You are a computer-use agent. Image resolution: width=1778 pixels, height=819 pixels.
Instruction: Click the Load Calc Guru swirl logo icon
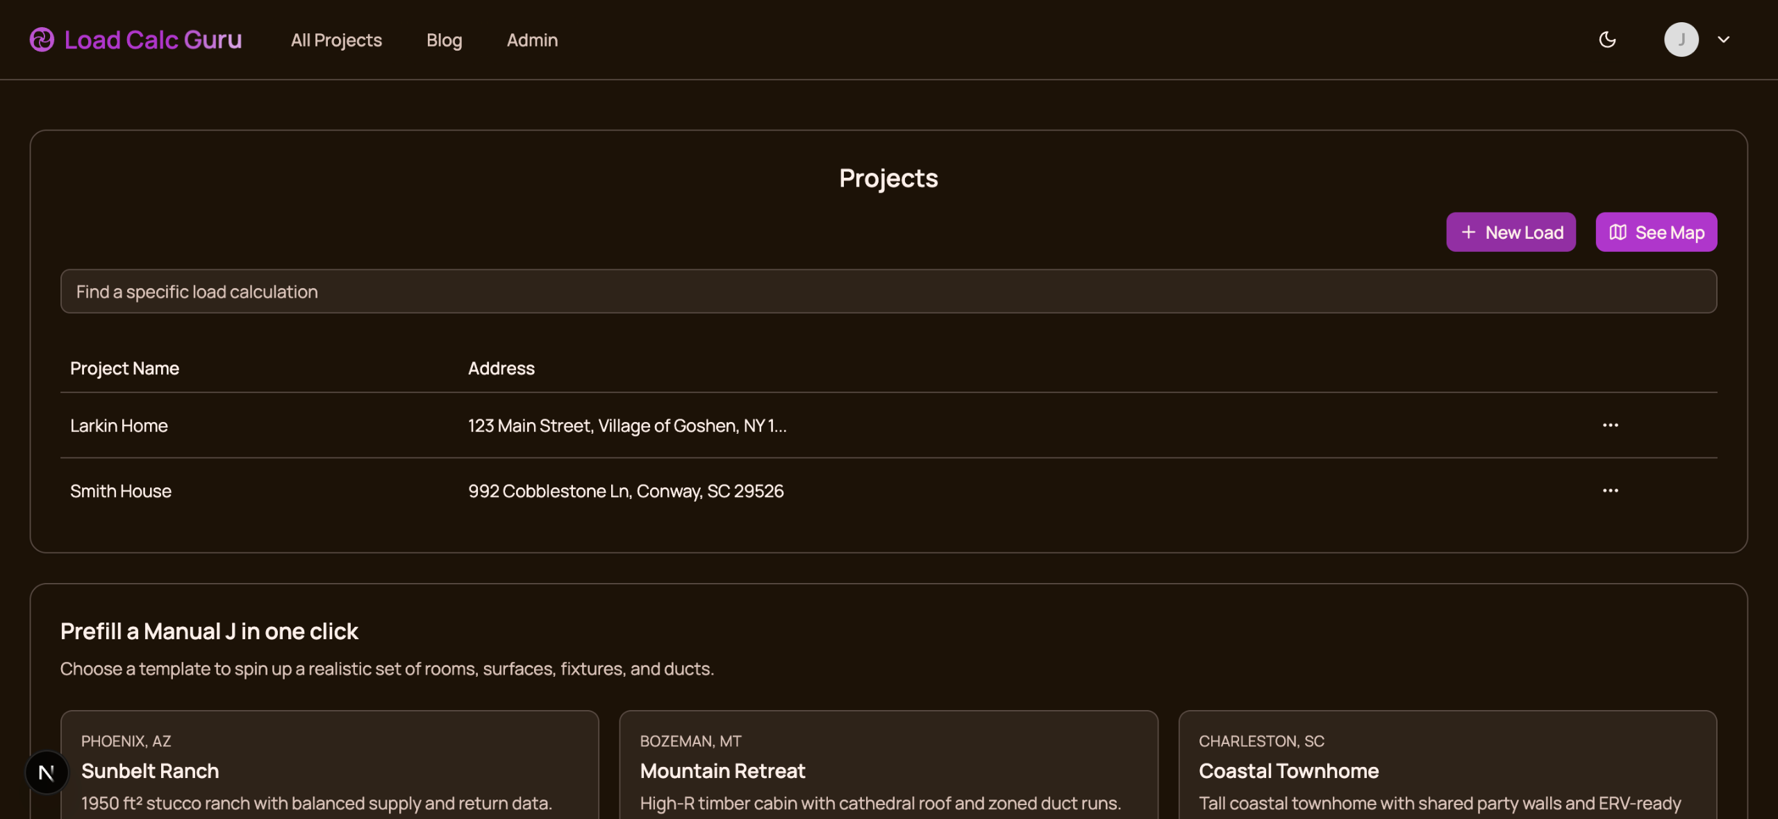tap(42, 40)
